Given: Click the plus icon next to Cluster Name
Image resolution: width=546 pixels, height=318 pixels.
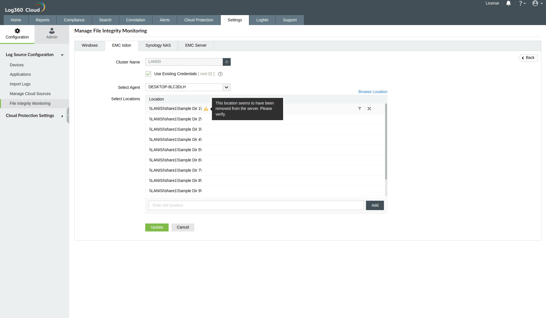Looking at the screenshot, I should pos(226,62).
